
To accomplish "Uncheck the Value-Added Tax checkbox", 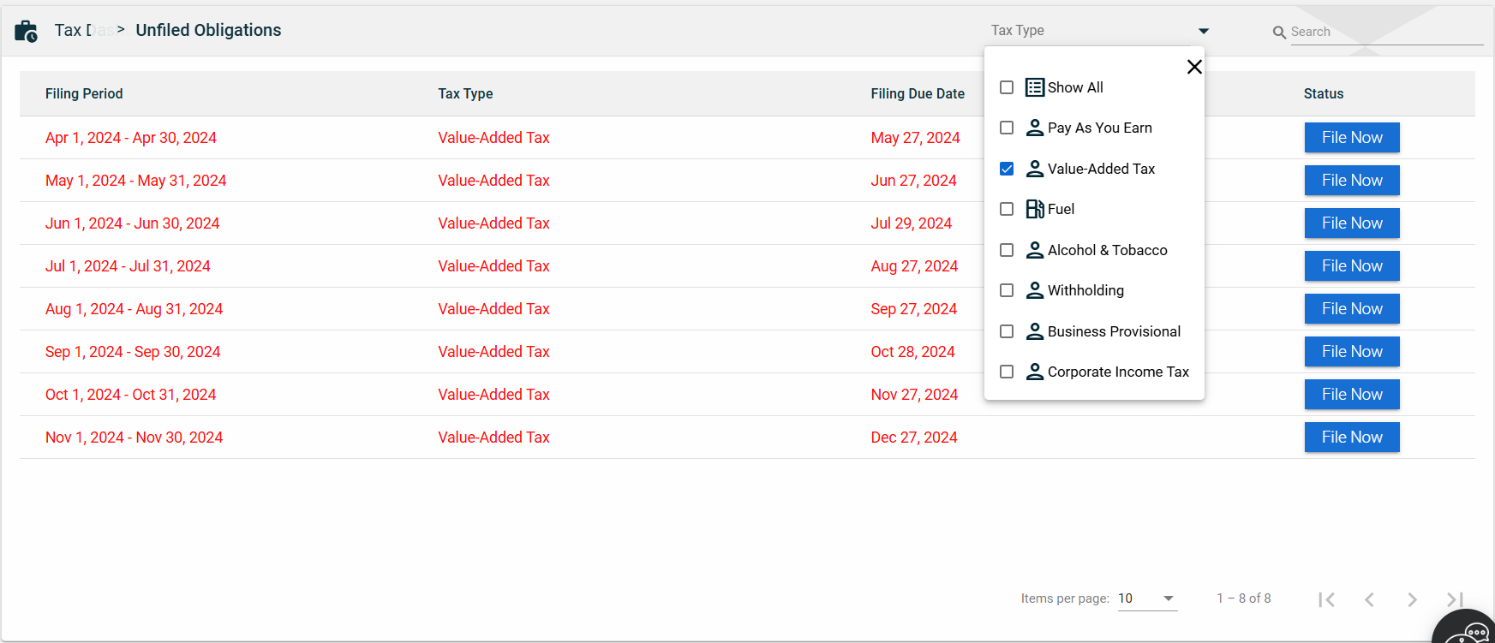I will click(1007, 169).
